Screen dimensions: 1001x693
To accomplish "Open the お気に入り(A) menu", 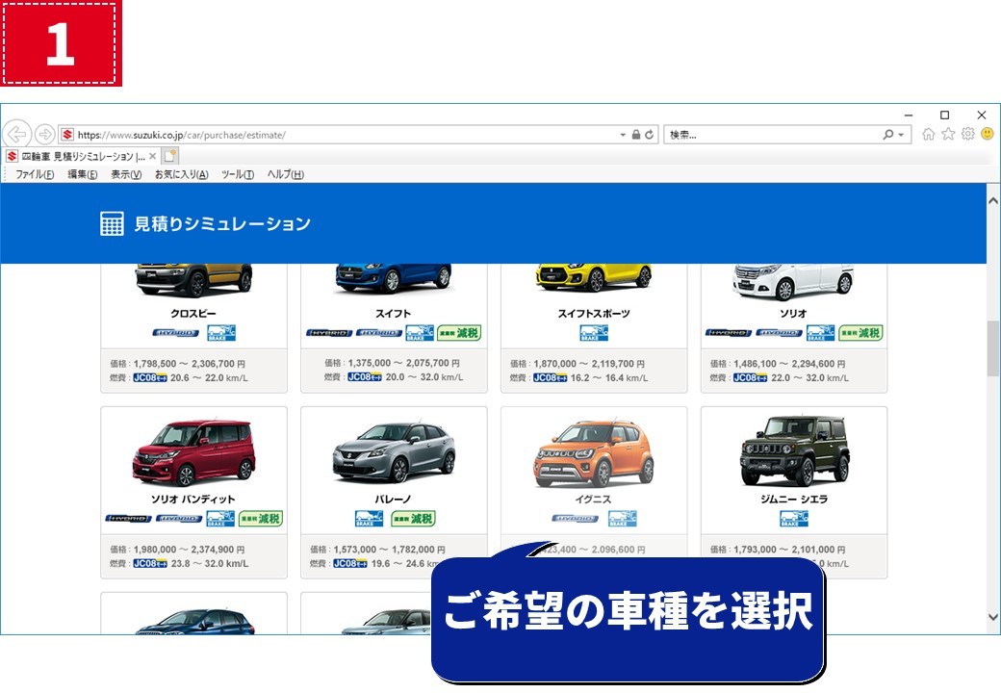I will coord(181,174).
